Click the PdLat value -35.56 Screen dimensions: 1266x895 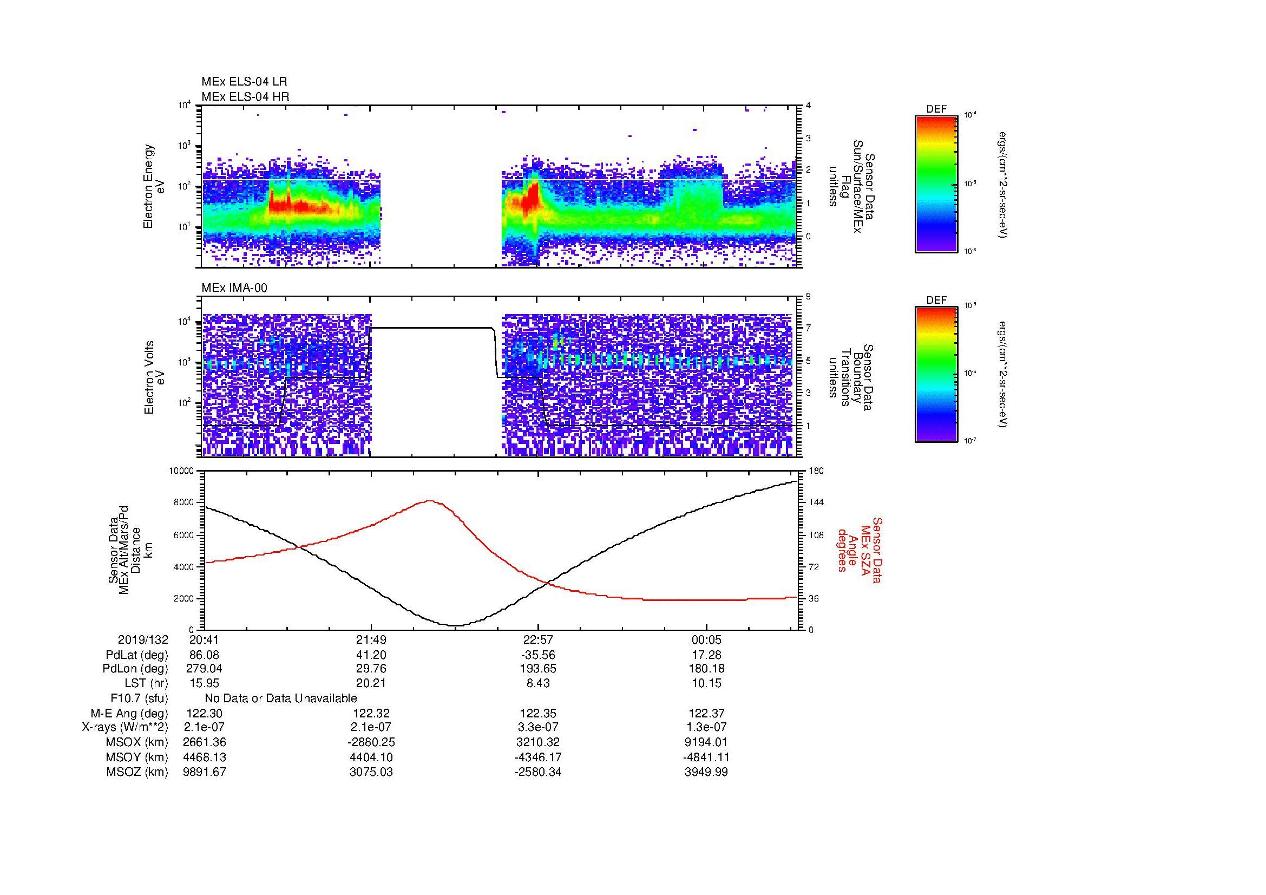click(537, 655)
